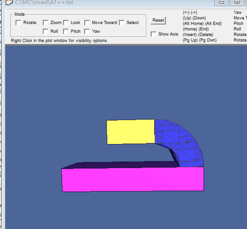Image resolution: width=247 pixels, height=229 pixels.
Task: Click the right-click visibility options hint text
Action: tap(59, 41)
